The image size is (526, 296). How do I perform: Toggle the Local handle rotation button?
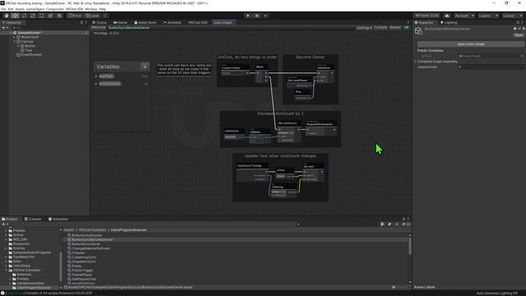[92, 16]
